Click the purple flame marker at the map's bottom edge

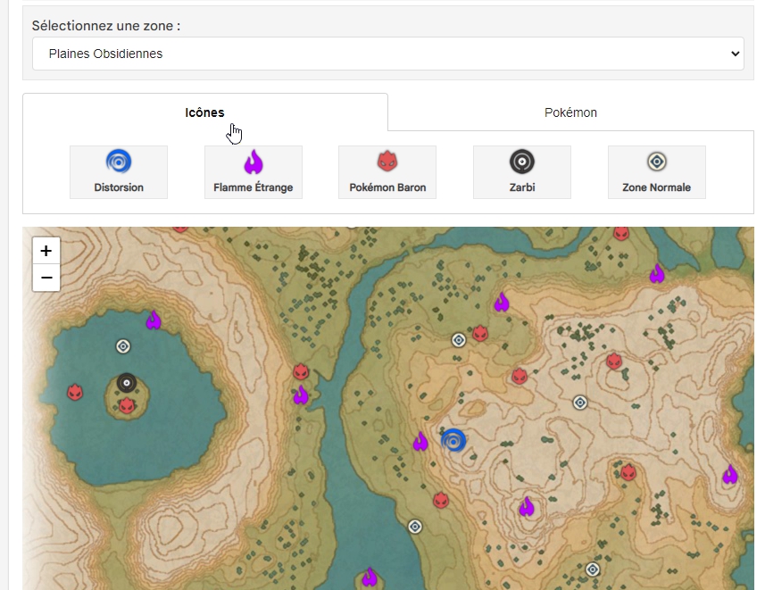pos(370,578)
